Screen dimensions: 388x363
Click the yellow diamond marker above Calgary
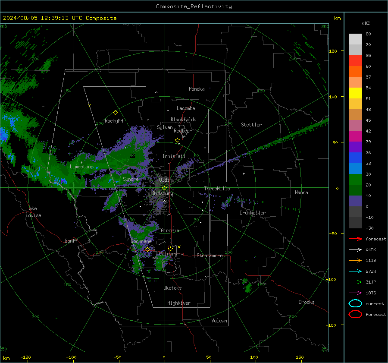coord(170,249)
